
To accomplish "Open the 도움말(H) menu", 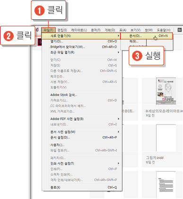I will point(164,30).
